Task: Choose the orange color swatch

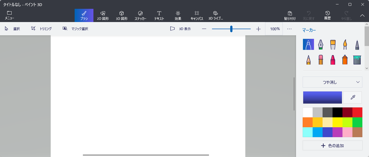Action: 308,122
